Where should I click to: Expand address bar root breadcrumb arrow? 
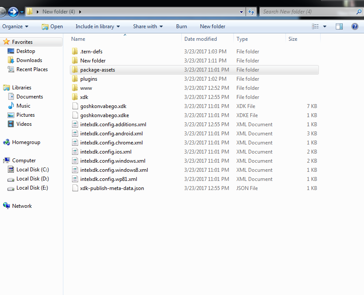[x=38, y=12]
